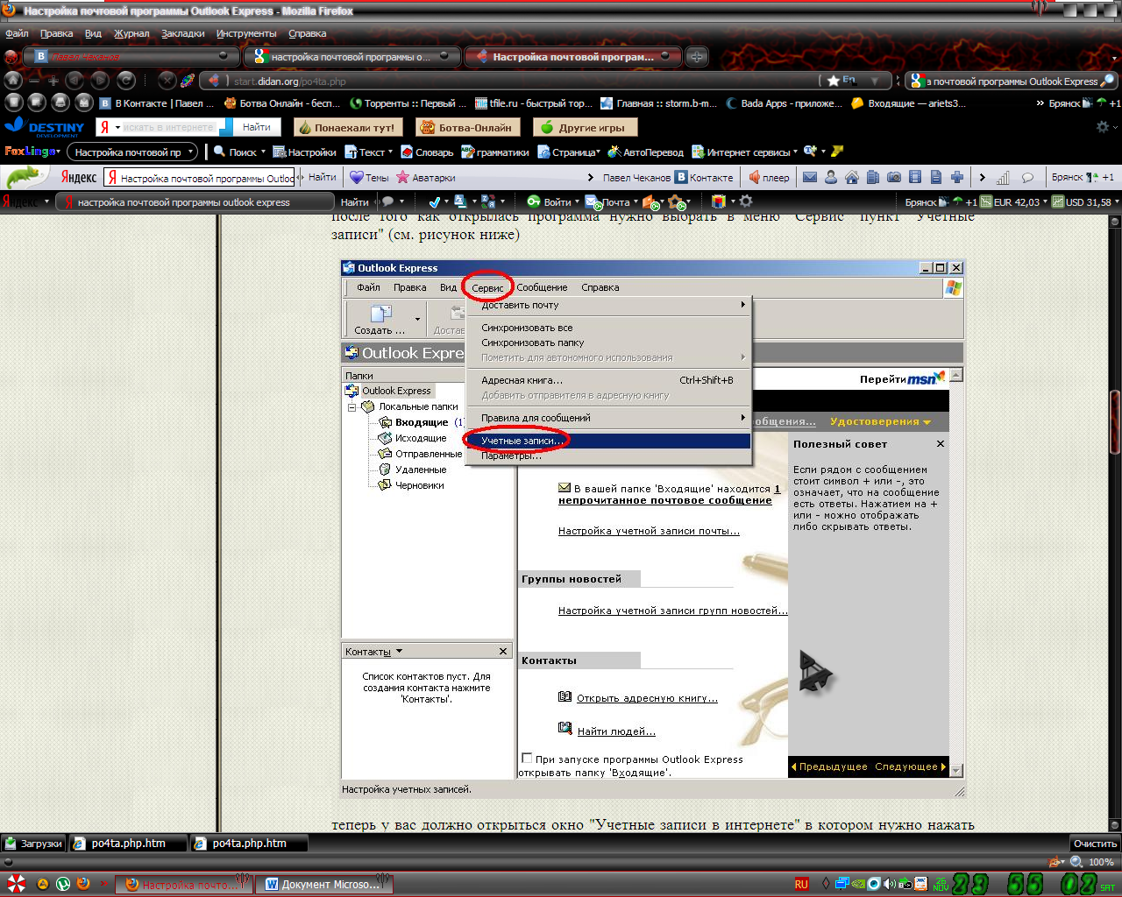The width and height of the screenshot is (1122, 897).
Task: Expand FoxLingo text combo box
Action: click(x=190, y=152)
